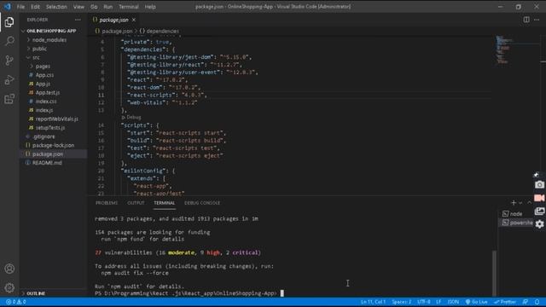Open the Edit menu
The height and width of the screenshot is (307, 546).
35,7
